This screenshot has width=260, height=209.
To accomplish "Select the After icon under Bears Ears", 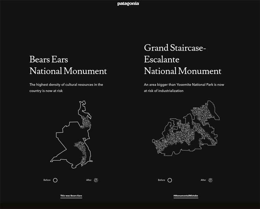I will point(96,180).
